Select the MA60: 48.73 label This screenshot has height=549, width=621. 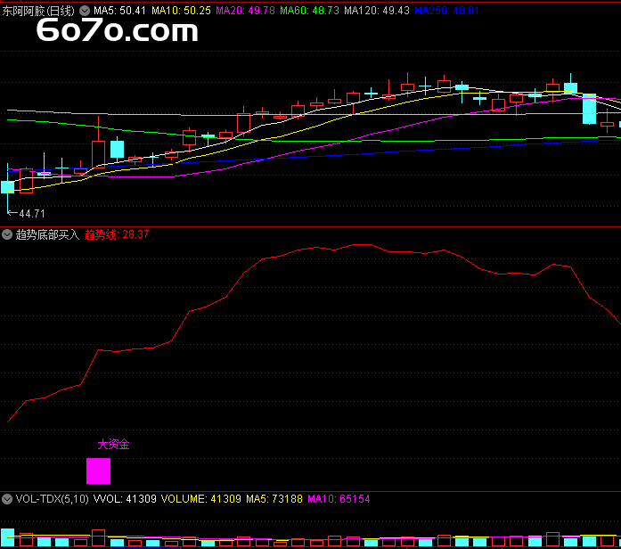[310, 11]
